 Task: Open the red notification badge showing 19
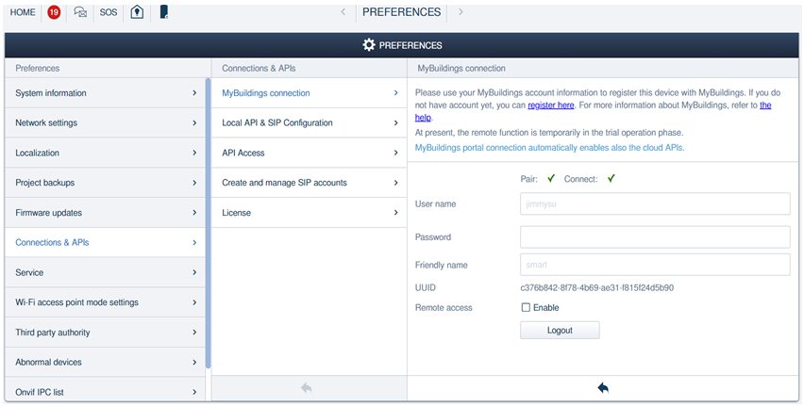tap(54, 12)
